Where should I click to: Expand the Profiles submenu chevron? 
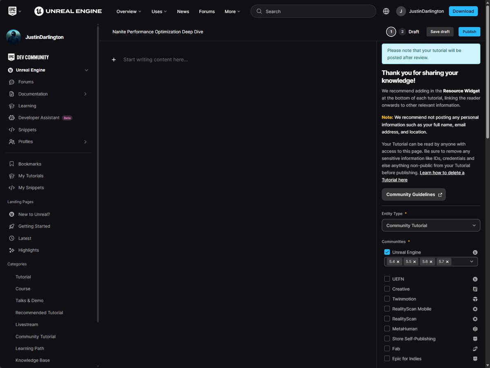click(85, 142)
